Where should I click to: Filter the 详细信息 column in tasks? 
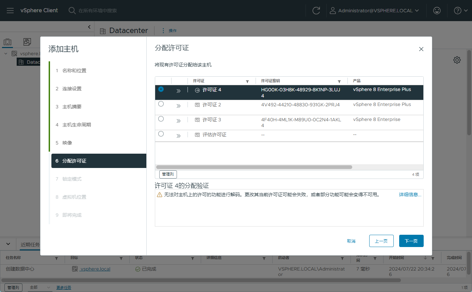pyautogui.click(x=264, y=259)
